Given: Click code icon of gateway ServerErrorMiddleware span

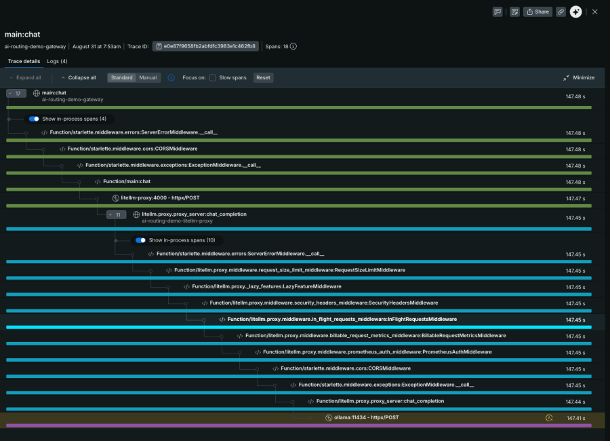Looking at the screenshot, I should [x=44, y=132].
